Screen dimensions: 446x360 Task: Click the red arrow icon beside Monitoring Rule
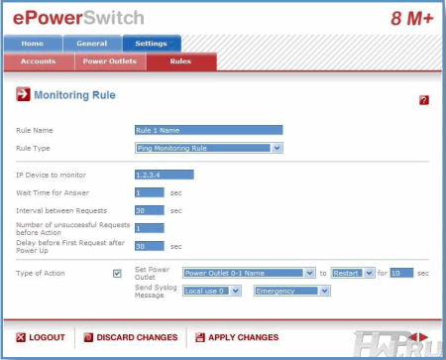23,94
